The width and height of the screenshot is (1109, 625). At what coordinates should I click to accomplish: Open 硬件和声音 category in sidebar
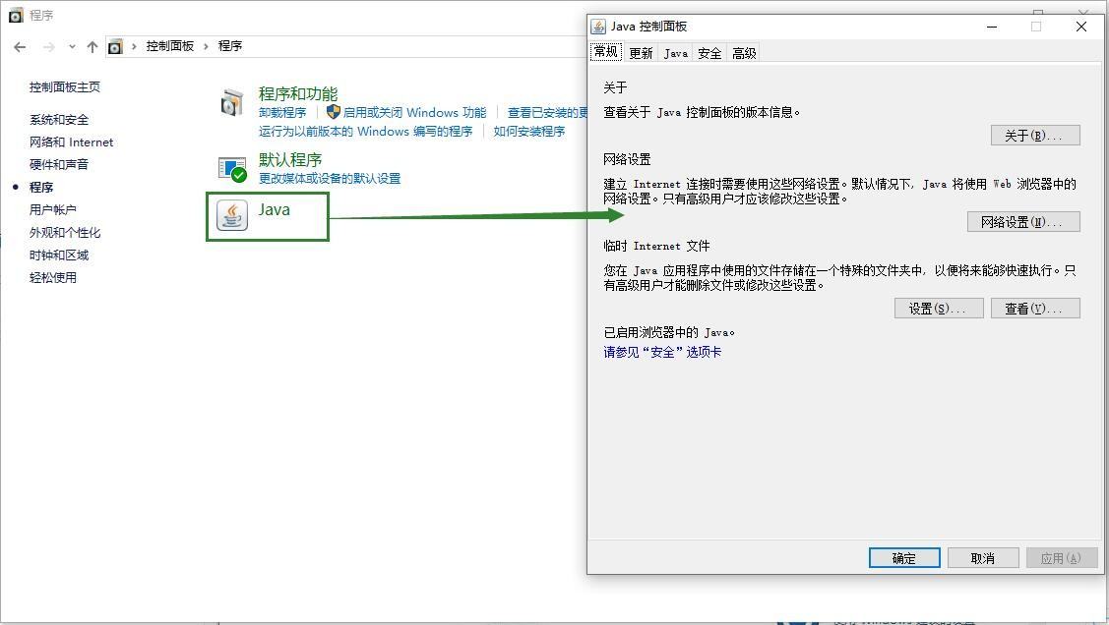tap(59, 165)
